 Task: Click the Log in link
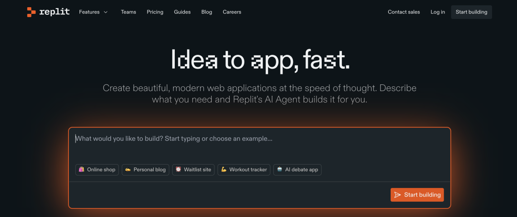click(x=438, y=12)
